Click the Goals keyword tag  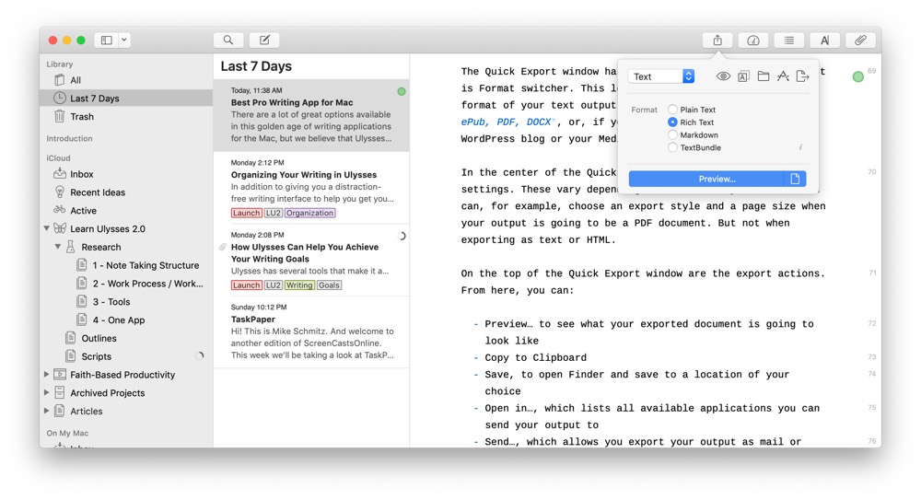click(329, 285)
